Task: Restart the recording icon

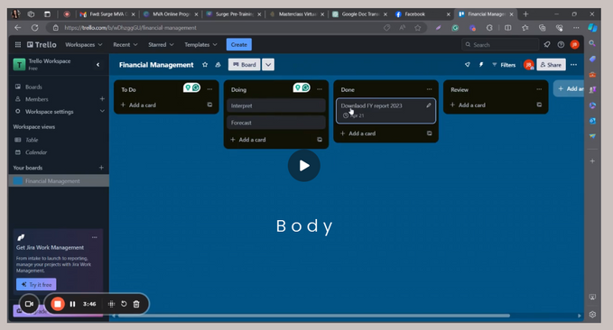Action: coord(124,304)
